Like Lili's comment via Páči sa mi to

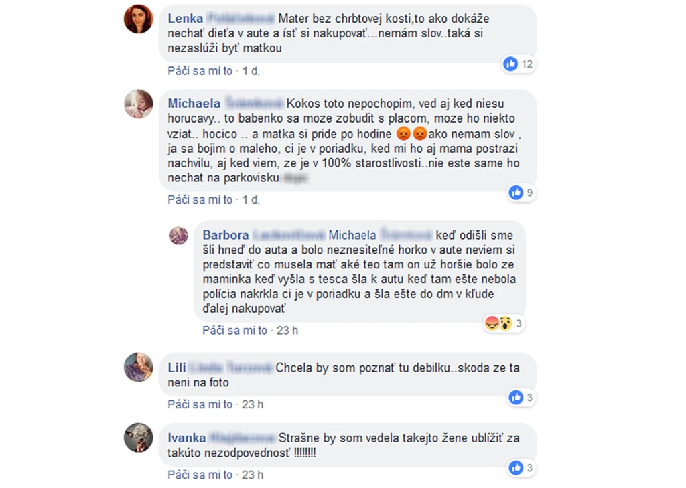coord(200,404)
